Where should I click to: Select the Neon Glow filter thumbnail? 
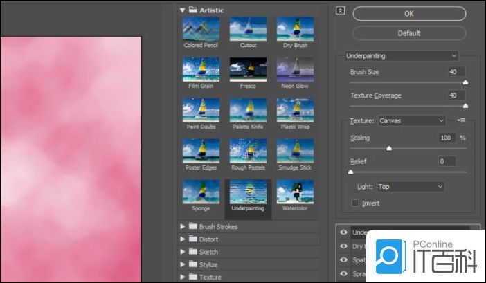coord(295,69)
